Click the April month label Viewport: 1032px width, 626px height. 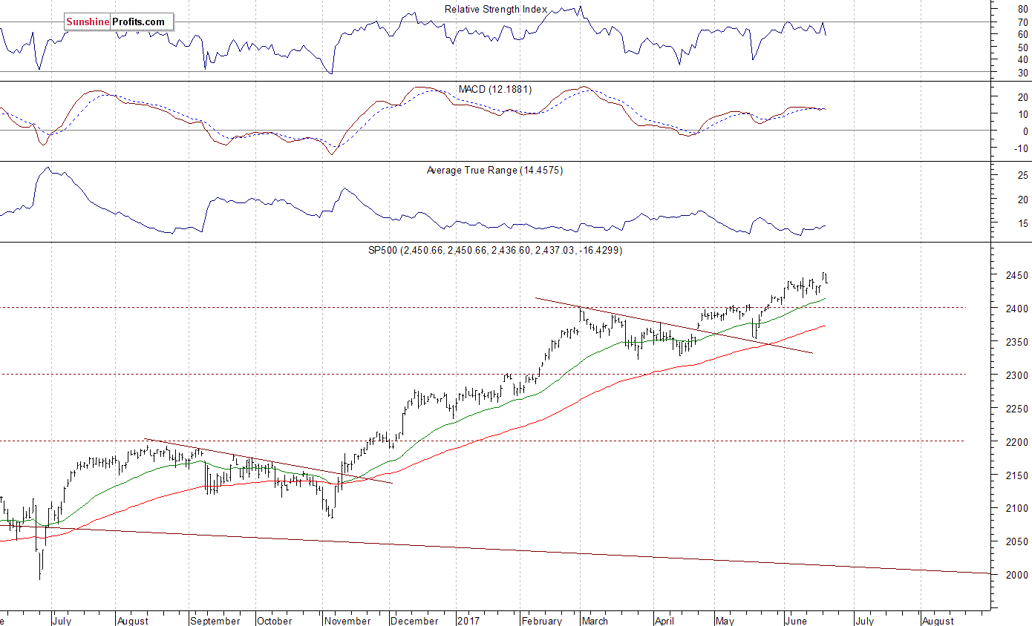tap(666, 621)
